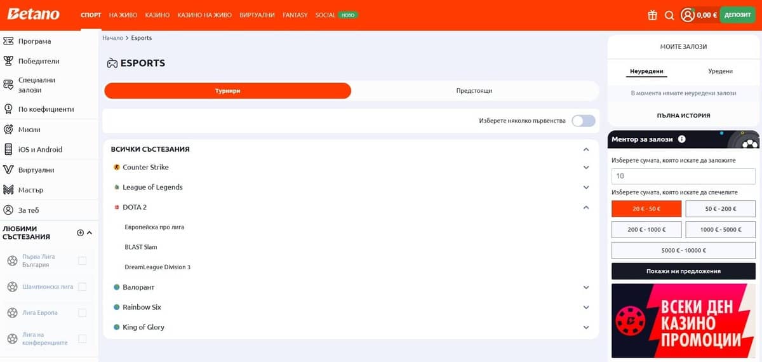Screen dimensions: 762x362
Task: Click the League of Legends game icon
Action: click(117, 187)
